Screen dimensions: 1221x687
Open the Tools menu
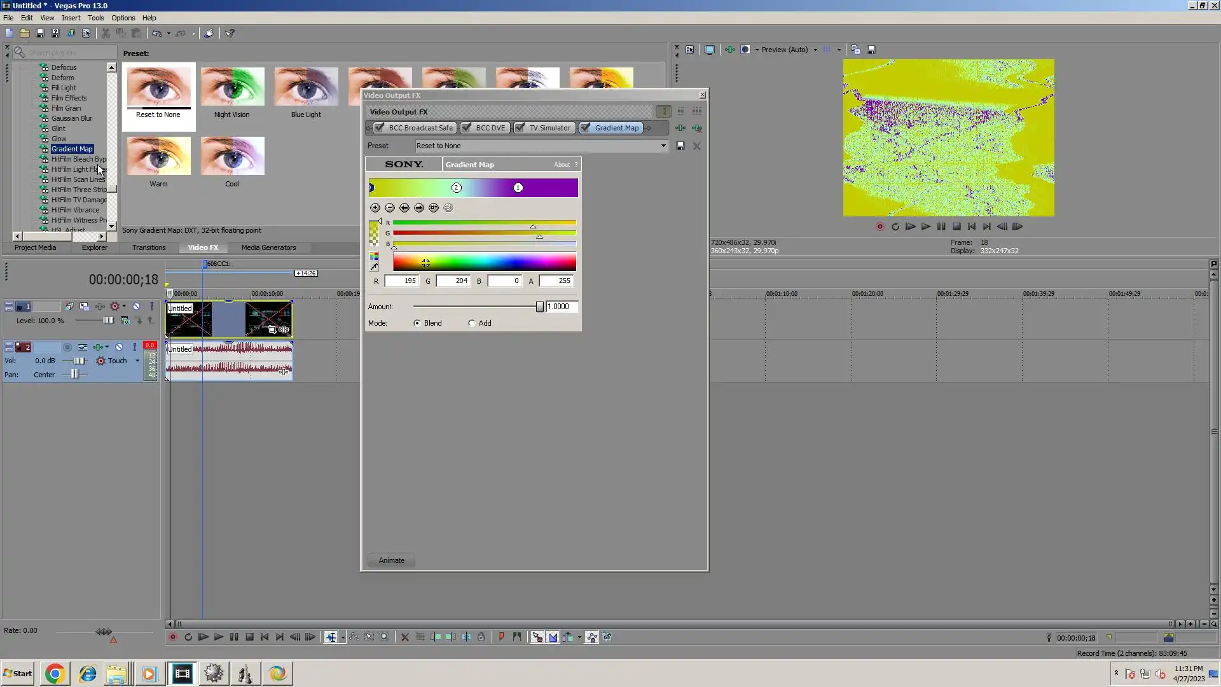coord(95,18)
